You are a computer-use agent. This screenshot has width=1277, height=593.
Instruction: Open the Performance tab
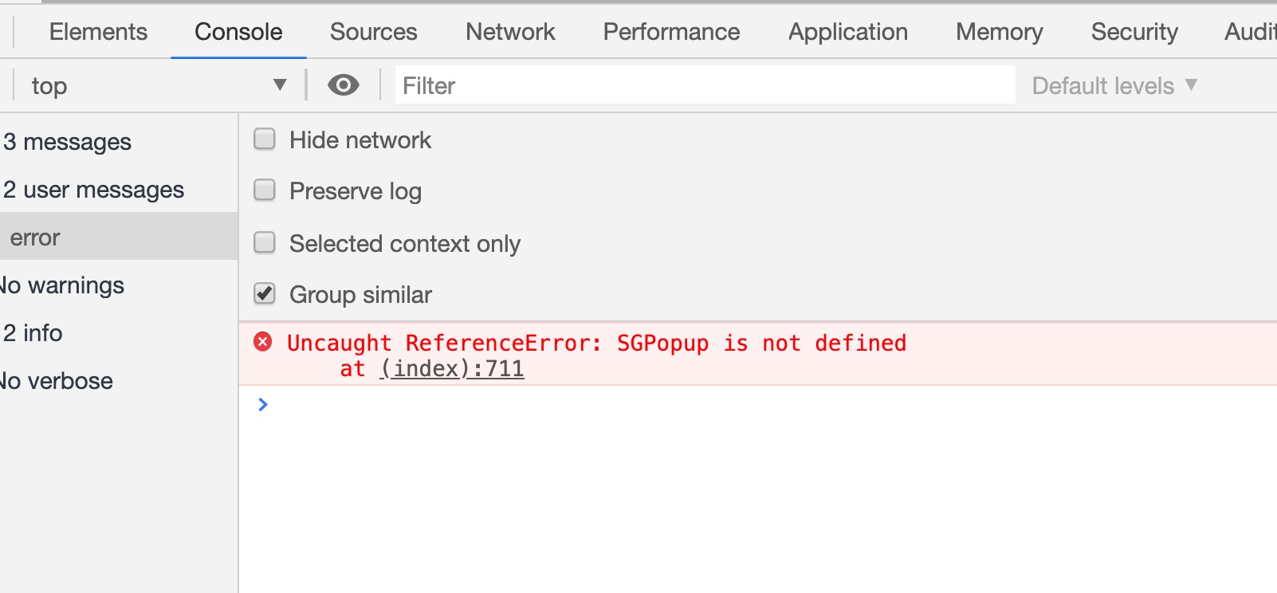(671, 32)
